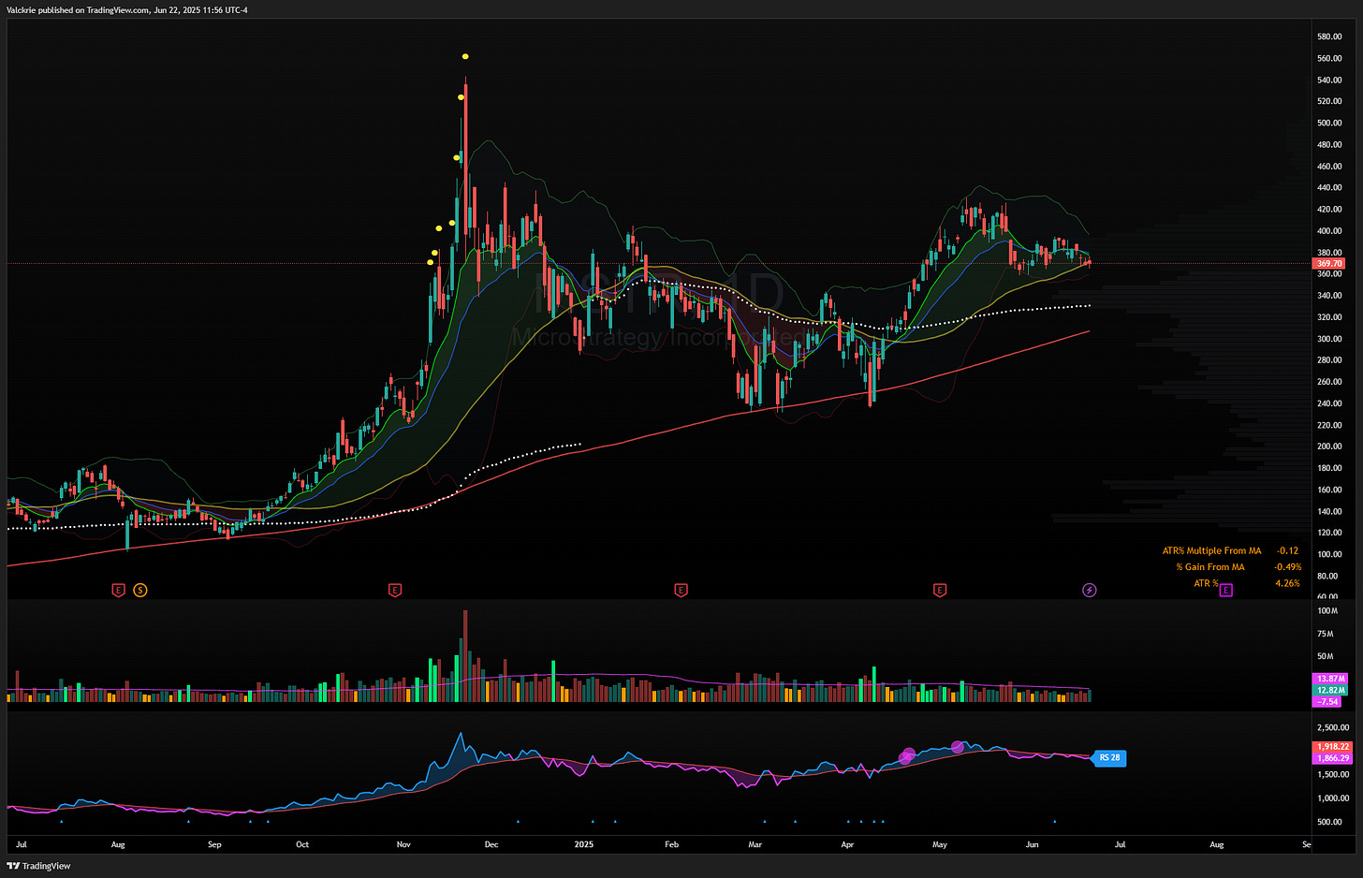The image size is (1363, 878).
Task: Select the green 12.82M volume label
Action: point(1331,690)
